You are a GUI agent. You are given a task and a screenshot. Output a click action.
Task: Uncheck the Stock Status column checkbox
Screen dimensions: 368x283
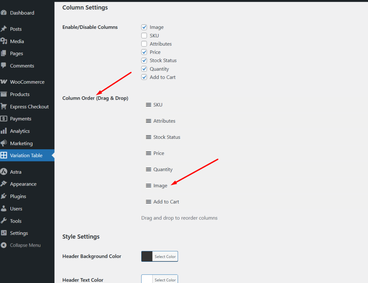coord(144,60)
